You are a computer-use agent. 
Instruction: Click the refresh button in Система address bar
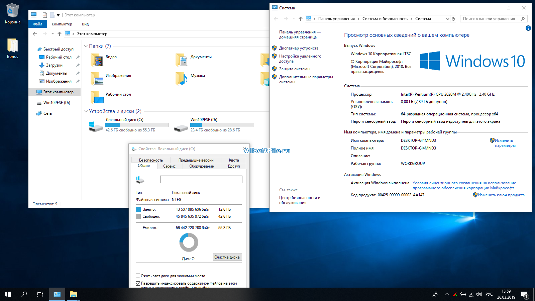point(453,19)
